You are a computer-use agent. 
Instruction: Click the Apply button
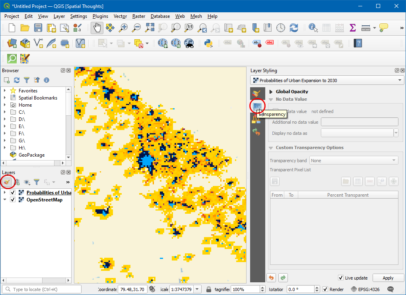click(388, 278)
